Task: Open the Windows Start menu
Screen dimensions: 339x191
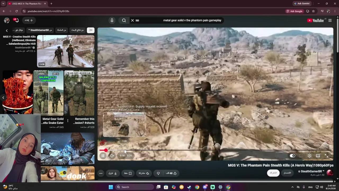Action: pyautogui.click(x=111, y=187)
